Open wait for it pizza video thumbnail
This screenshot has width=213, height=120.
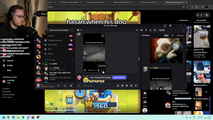point(202,36)
